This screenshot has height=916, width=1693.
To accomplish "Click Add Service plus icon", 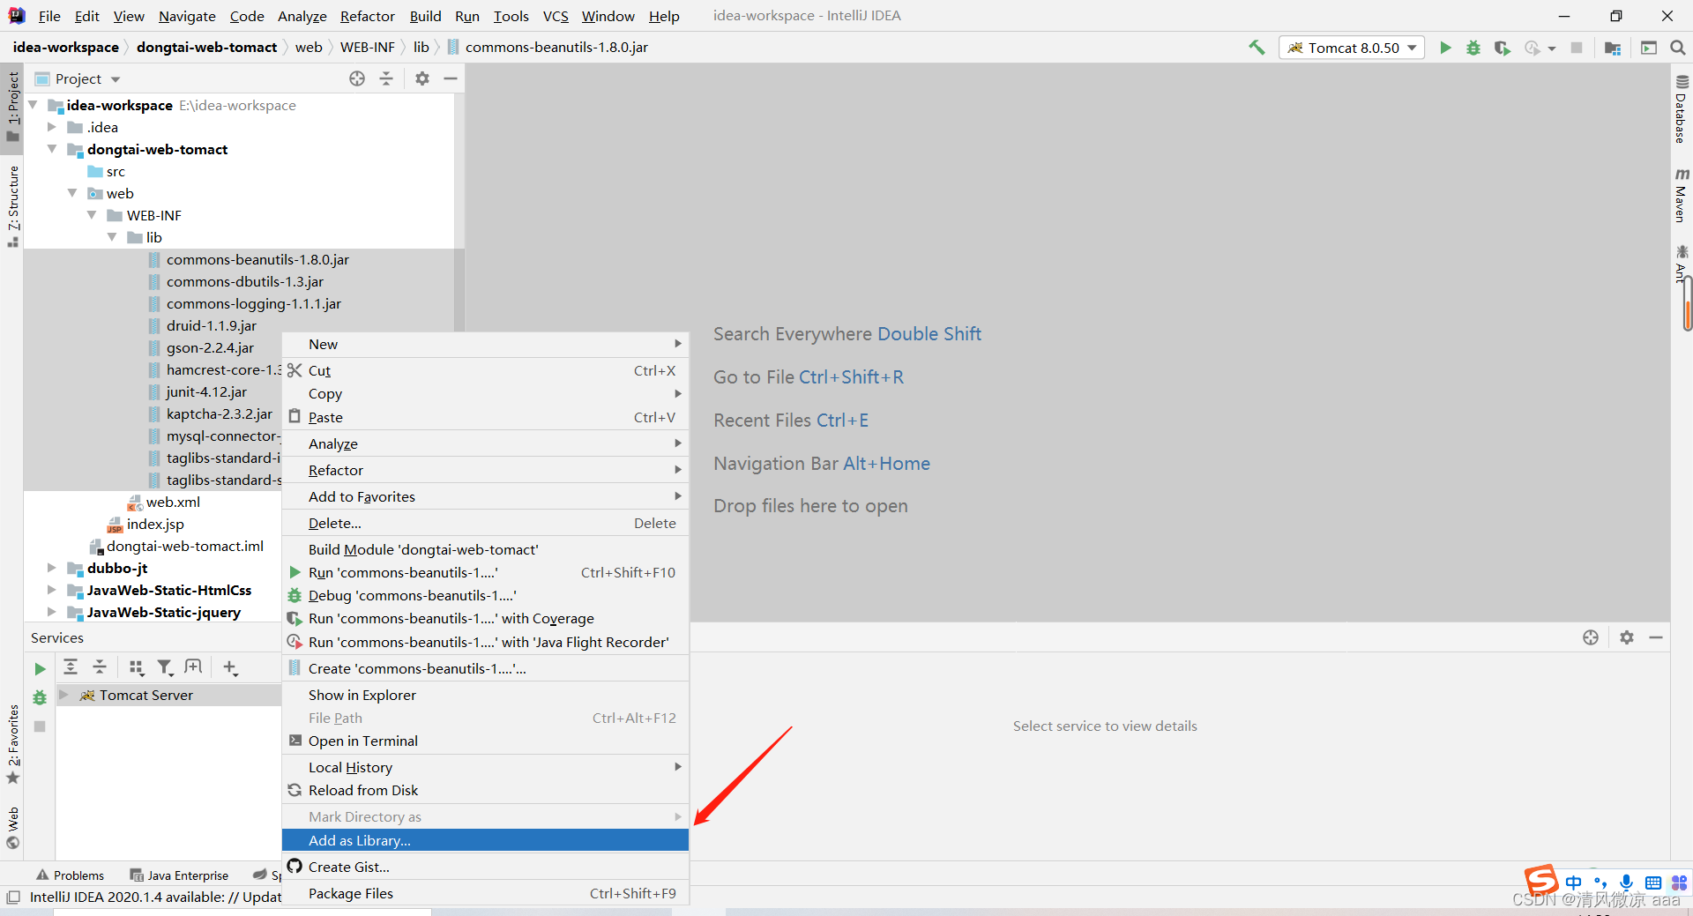I will pos(230,667).
